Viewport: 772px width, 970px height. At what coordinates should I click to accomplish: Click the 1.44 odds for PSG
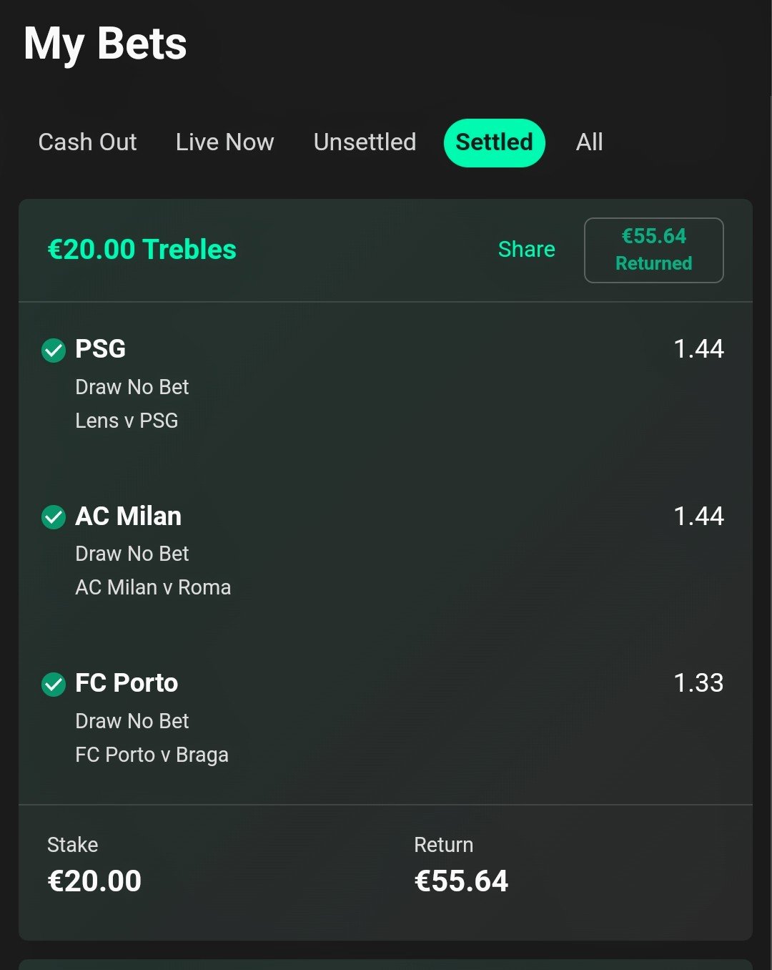[698, 349]
